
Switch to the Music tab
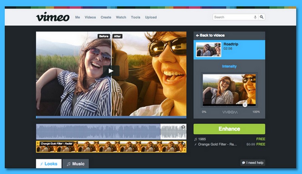click(x=75, y=164)
